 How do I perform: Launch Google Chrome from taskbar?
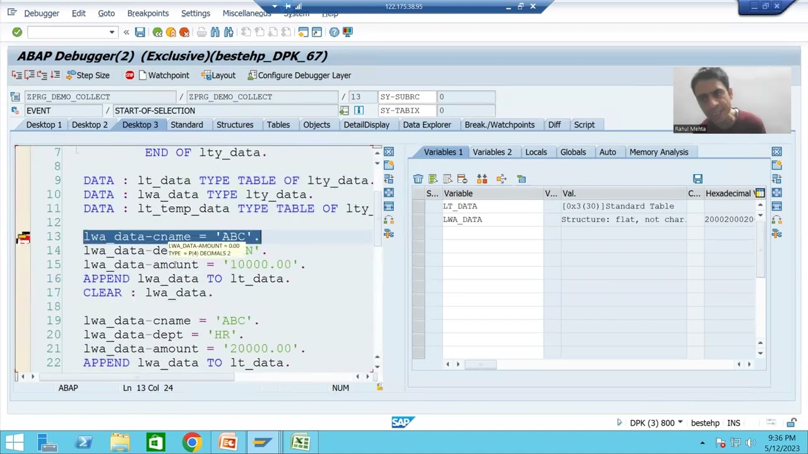(x=192, y=442)
